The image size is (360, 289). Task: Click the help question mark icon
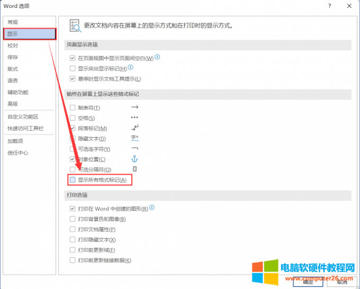pos(330,6)
